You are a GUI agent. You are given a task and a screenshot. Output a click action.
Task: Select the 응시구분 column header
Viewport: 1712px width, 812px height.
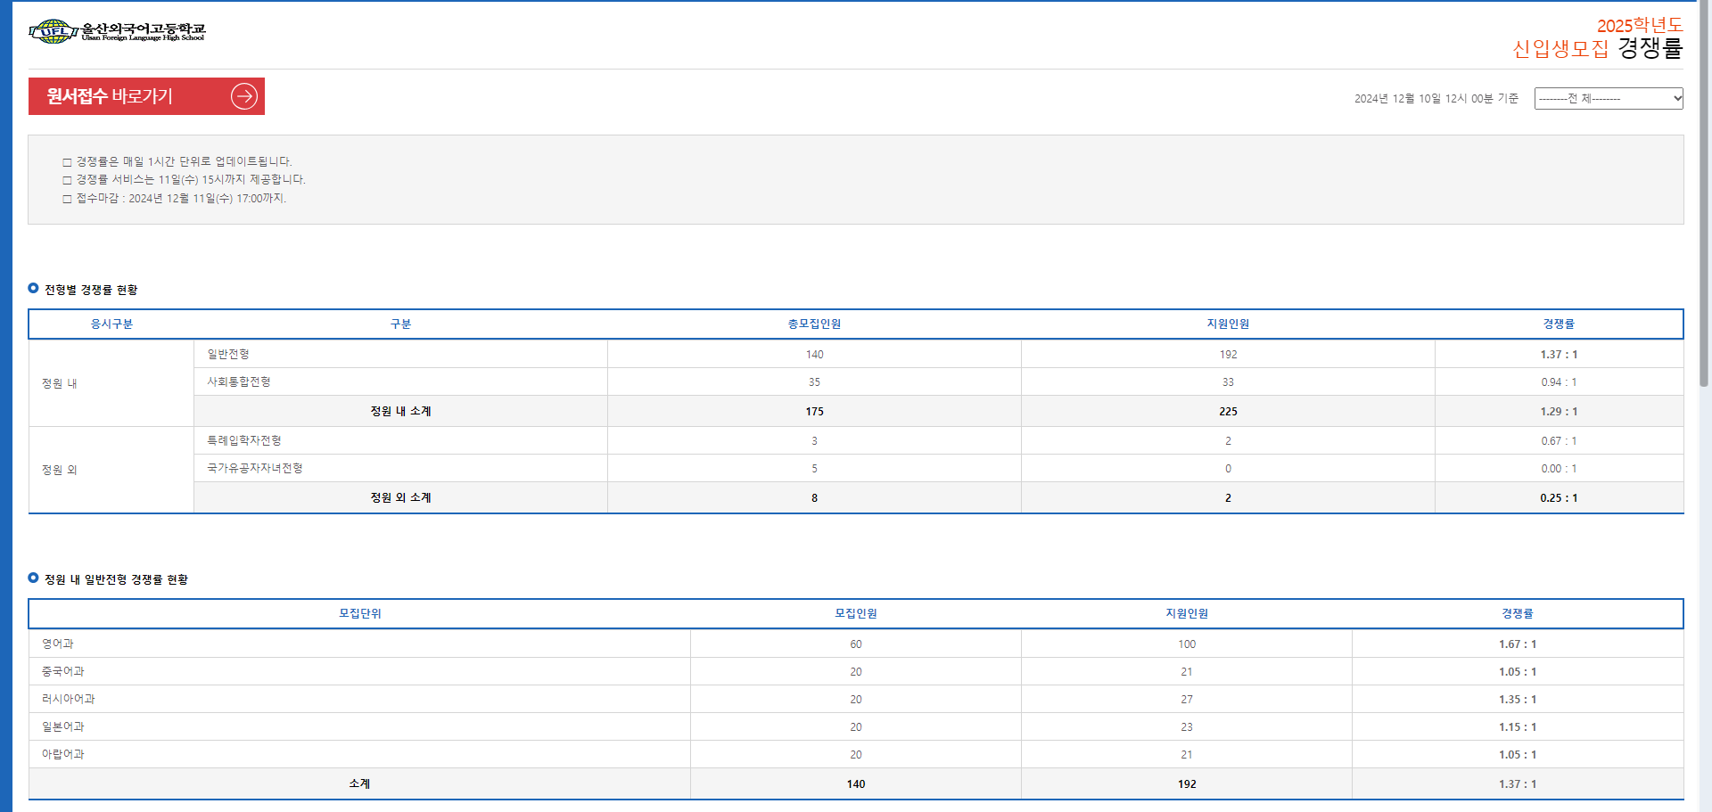point(111,324)
